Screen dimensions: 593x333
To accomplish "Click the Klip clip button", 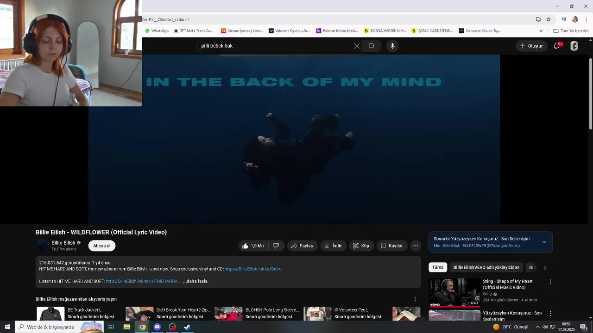I will pyautogui.click(x=361, y=246).
